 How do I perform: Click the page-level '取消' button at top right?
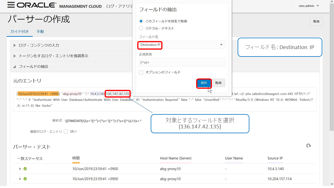pos(316,21)
